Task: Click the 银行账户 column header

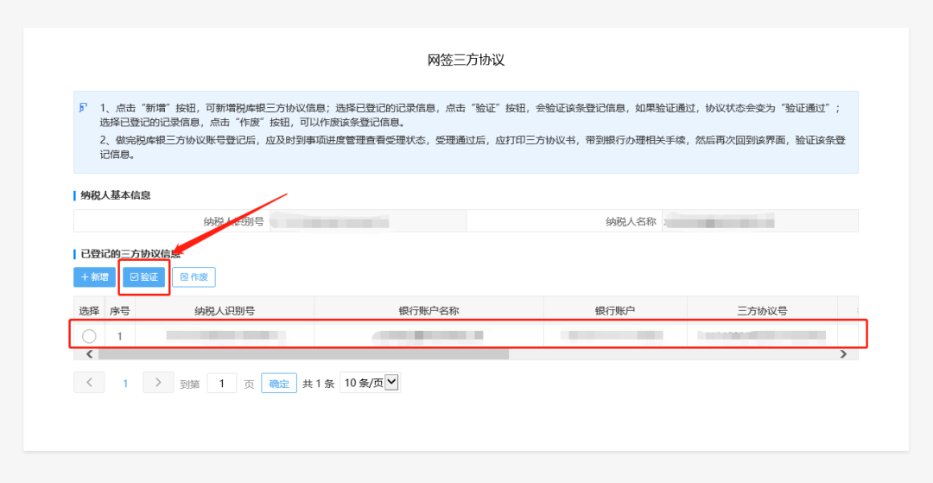Action: pos(615,310)
